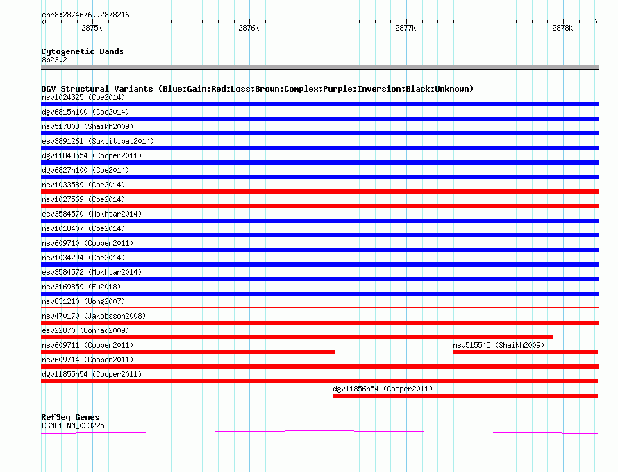Click the red loss bar of nsv515545
618x472 pixels.
(x=526, y=352)
